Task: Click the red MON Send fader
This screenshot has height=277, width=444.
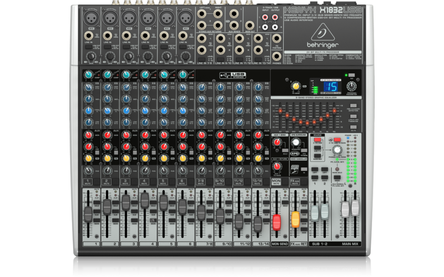Action: [x=276, y=222]
